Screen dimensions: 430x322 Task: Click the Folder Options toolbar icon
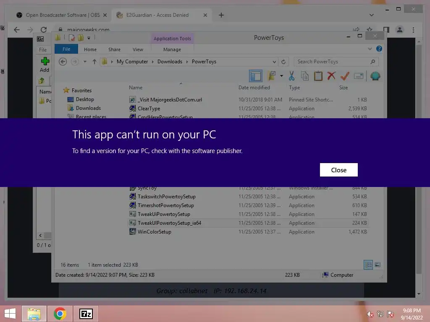[x=272, y=76]
